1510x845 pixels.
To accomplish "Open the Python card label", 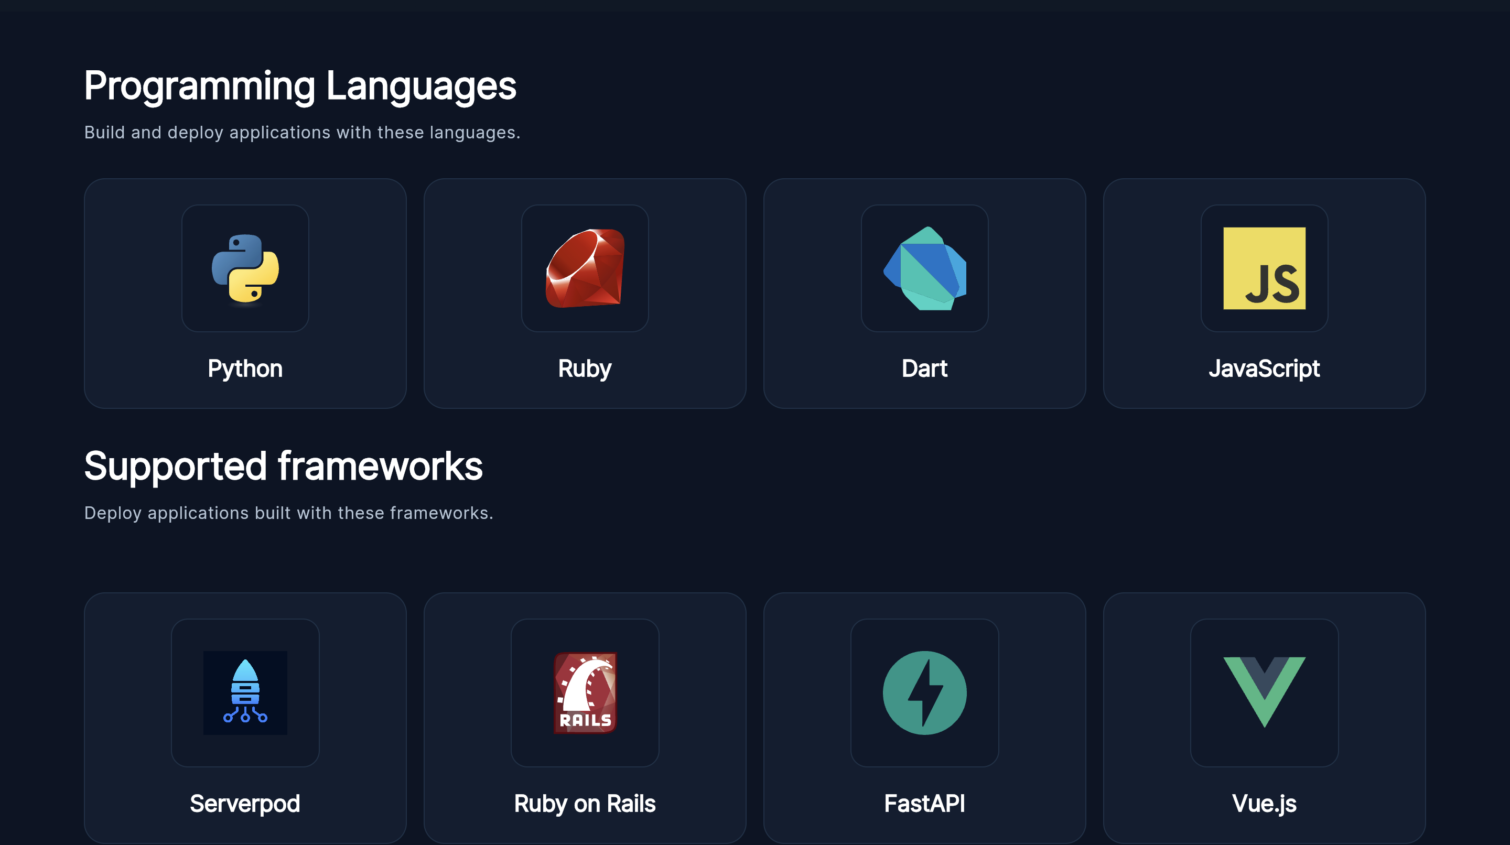I will pyautogui.click(x=245, y=369).
